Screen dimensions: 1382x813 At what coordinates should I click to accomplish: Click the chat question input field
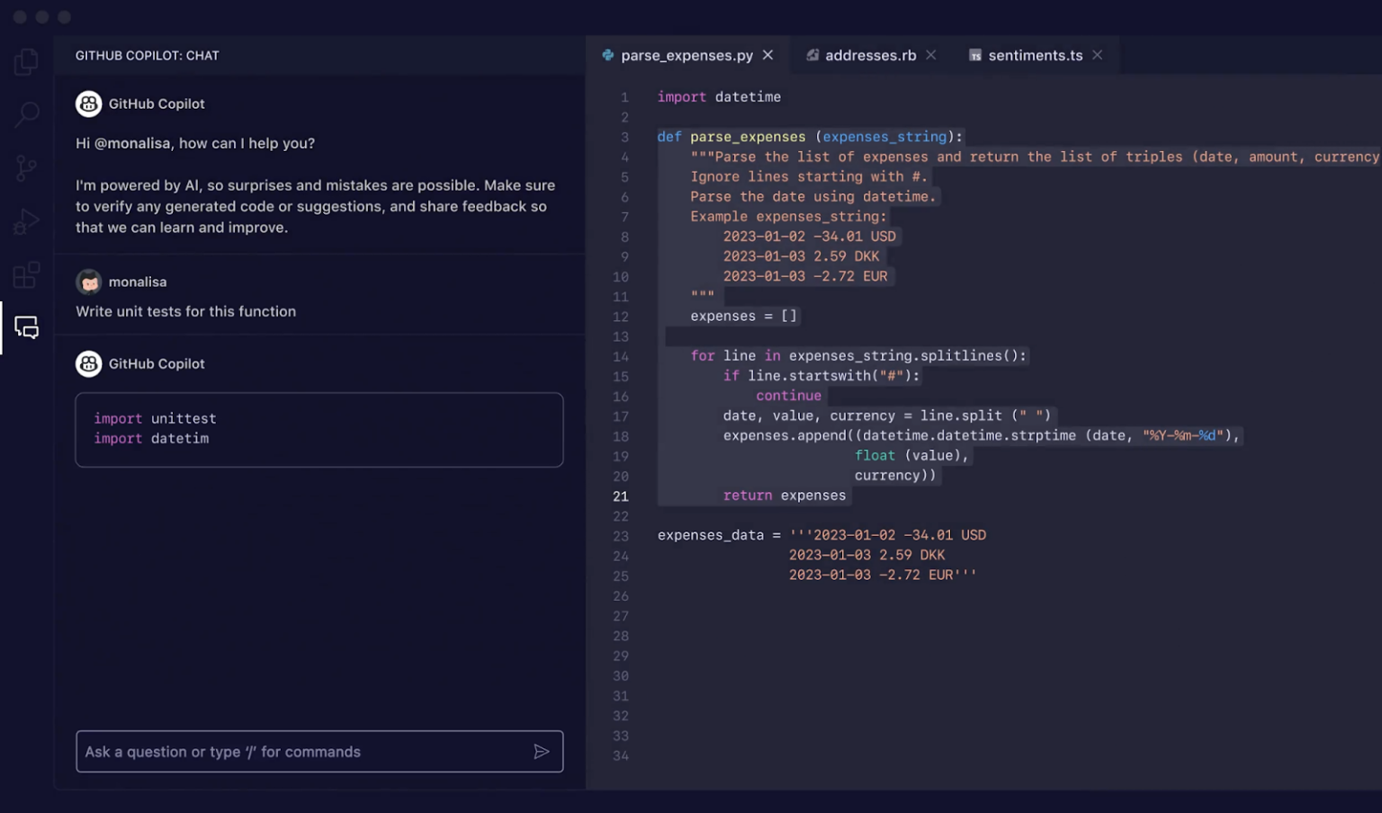click(270, 751)
